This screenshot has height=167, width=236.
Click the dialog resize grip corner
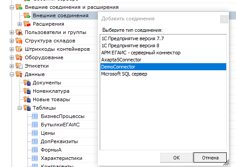tap(226, 163)
